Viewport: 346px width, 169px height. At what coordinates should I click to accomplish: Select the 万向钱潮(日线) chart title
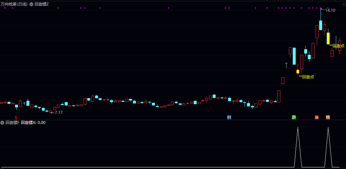14,4
